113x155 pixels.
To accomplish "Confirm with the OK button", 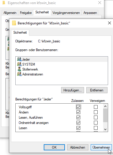I will click(x=54, y=147).
